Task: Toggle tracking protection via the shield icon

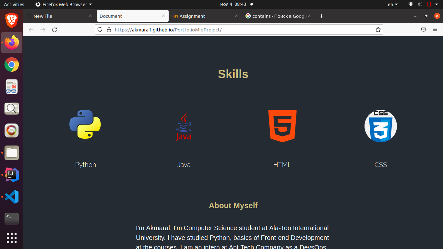Action: [x=100, y=30]
